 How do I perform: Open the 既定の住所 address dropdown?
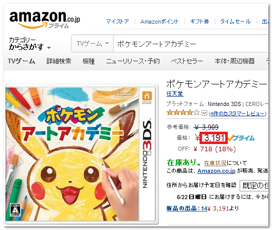pos(255,186)
